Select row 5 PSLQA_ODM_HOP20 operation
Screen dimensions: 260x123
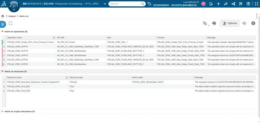31,60
